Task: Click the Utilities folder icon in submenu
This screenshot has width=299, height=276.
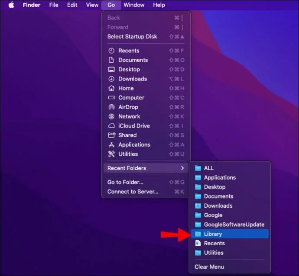Action: (198, 253)
